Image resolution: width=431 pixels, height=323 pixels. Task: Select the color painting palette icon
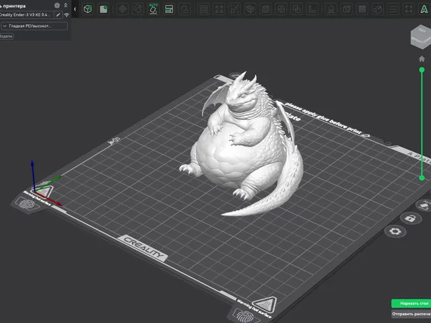pos(378,9)
